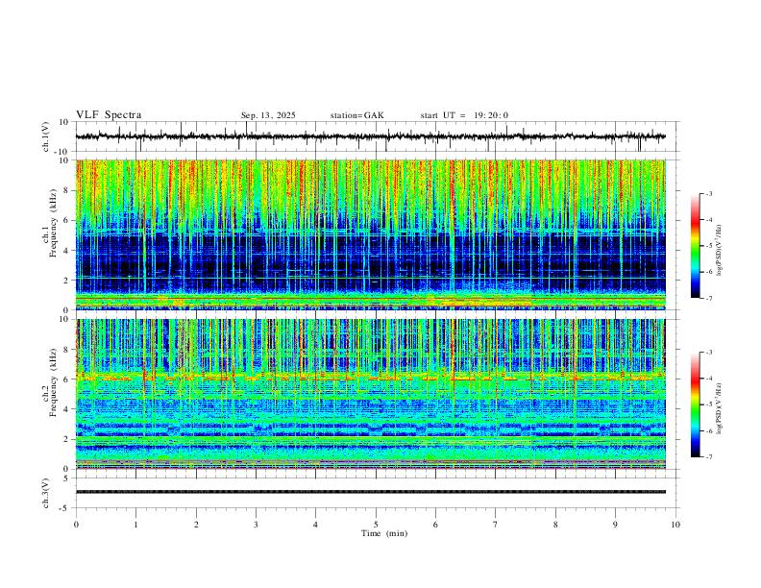Click the "VLF Spectra" plot title
Viewport: 761px width, 588px height.
pos(109,115)
